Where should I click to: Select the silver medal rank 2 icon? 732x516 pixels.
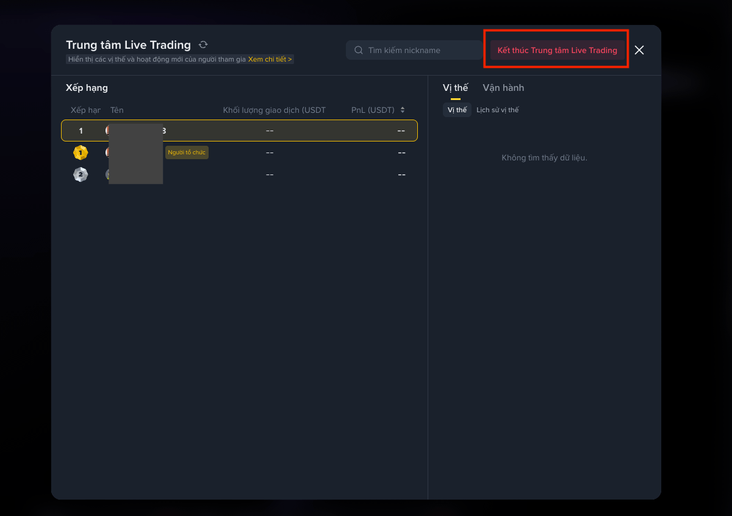pyautogui.click(x=81, y=174)
